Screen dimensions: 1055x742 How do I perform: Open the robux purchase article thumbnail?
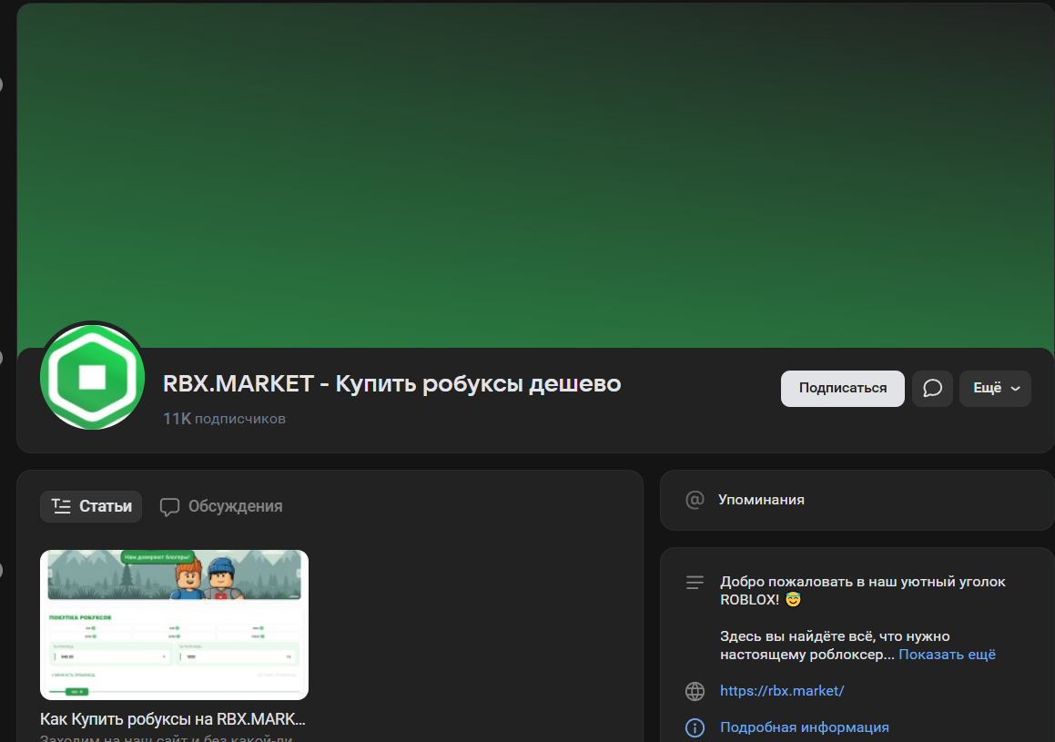point(174,625)
